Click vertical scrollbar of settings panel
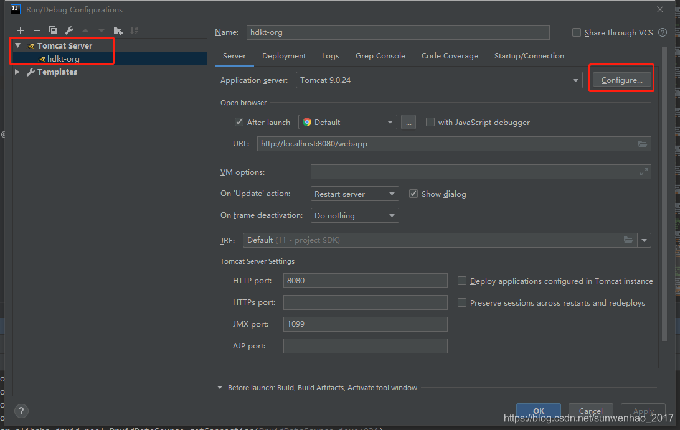This screenshot has height=430, width=680. pos(664,194)
